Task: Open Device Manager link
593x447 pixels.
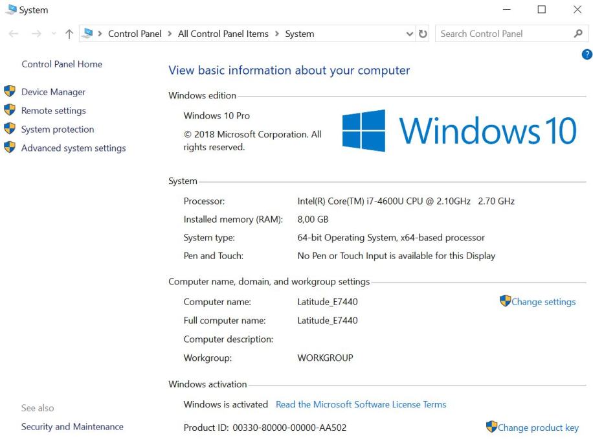Action: coord(53,92)
